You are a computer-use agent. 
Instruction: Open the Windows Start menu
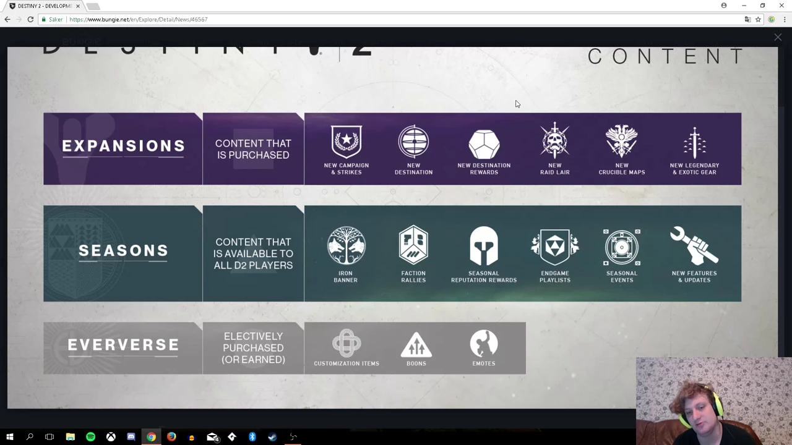(9, 437)
